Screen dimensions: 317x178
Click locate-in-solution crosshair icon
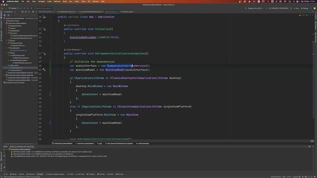coord(22,12)
